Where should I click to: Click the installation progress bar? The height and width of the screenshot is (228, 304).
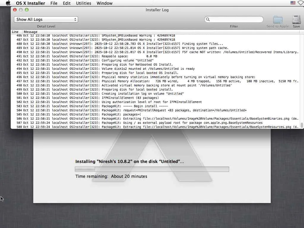tap(152, 169)
